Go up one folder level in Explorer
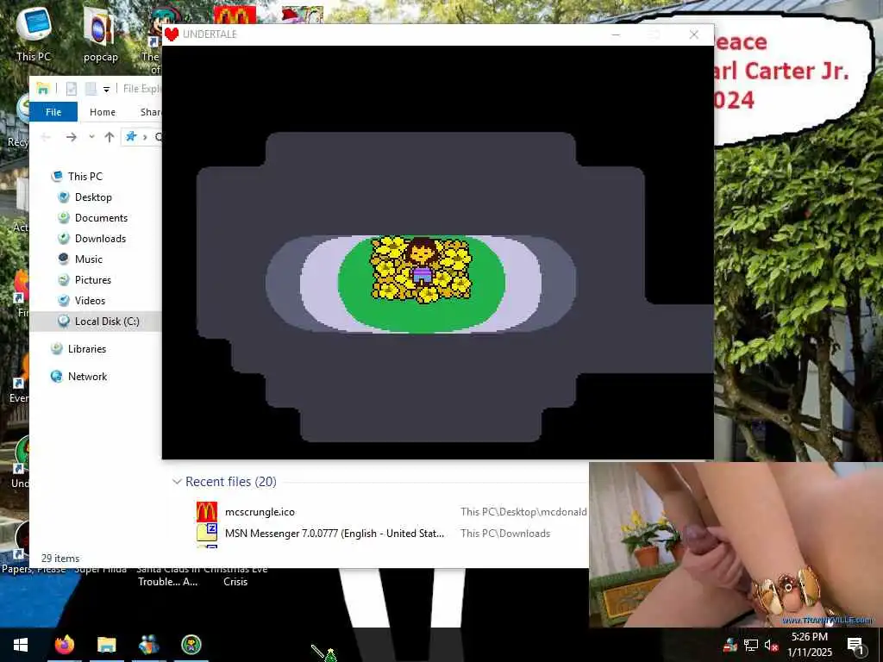Image resolution: width=883 pixels, height=662 pixels. [x=110, y=137]
